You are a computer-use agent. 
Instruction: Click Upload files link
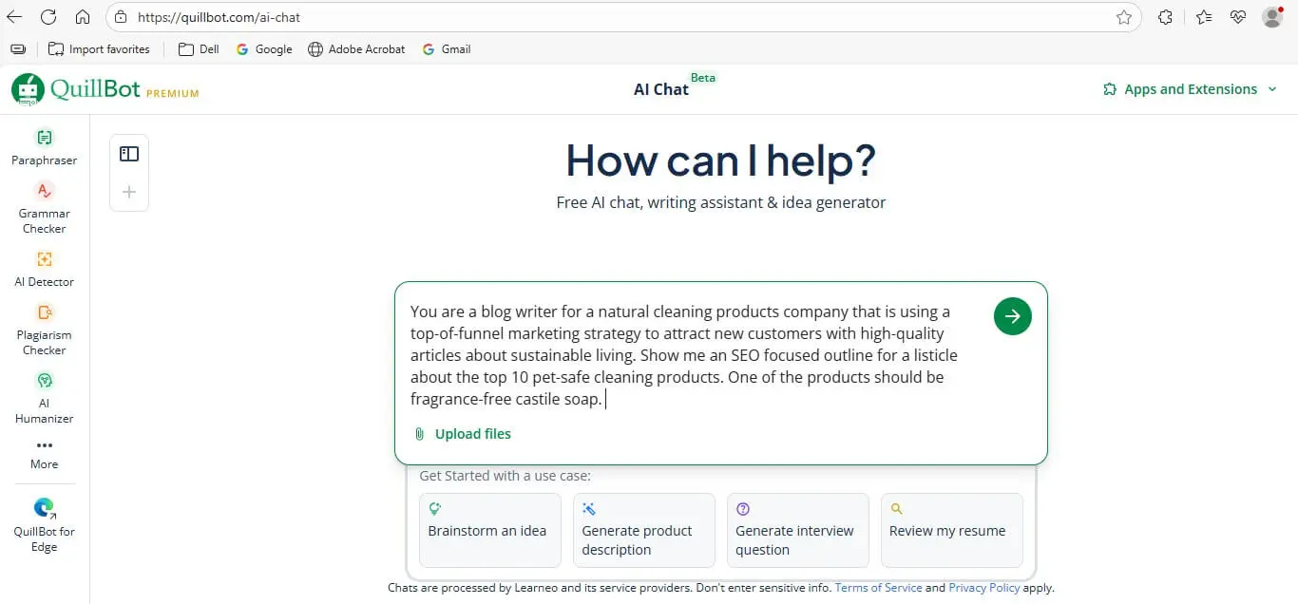[472, 434]
